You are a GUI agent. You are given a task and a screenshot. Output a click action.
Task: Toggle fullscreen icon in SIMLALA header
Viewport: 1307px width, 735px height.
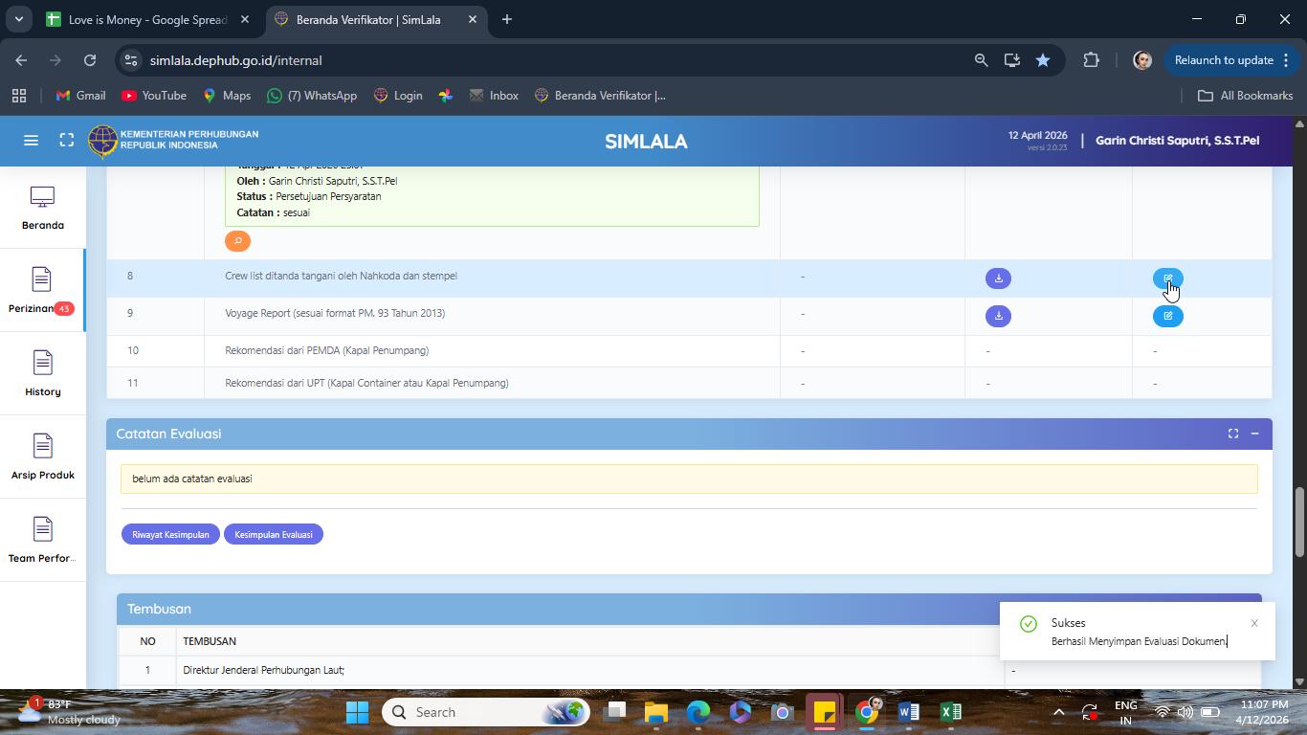pyautogui.click(x=66, y=141)
